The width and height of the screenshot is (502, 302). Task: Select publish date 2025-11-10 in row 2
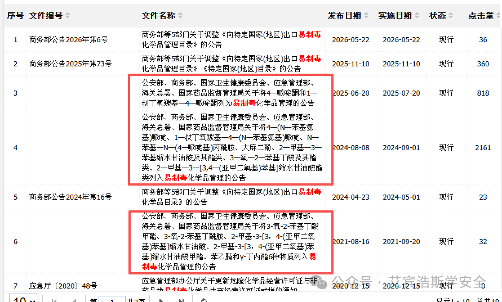[x=350, y=64]
